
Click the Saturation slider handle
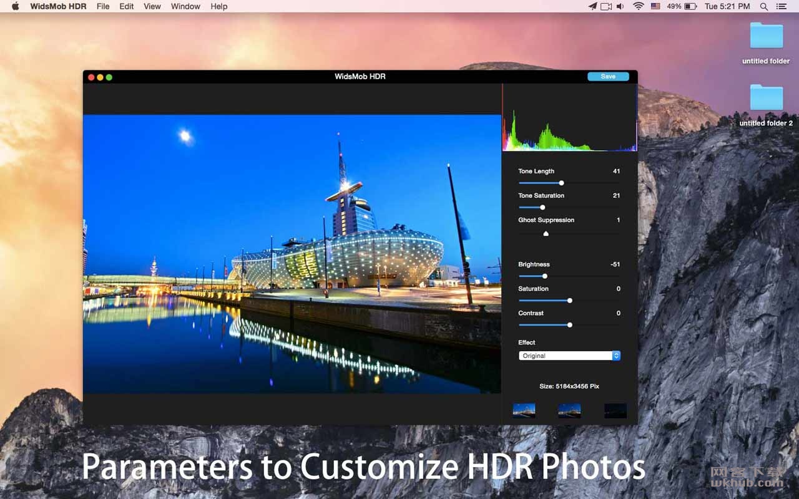[569, 300]
